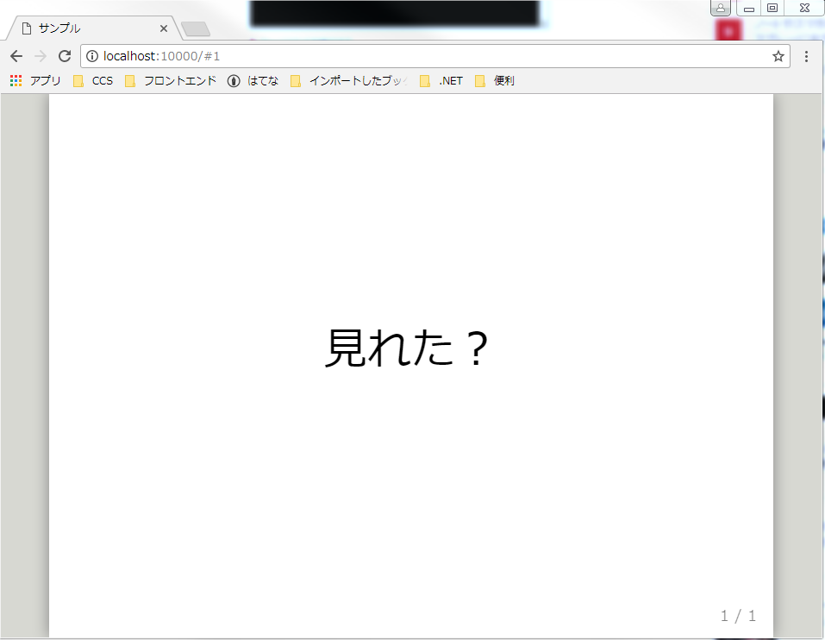Click the back navigation arrow
825x640 pixels.
16,55
